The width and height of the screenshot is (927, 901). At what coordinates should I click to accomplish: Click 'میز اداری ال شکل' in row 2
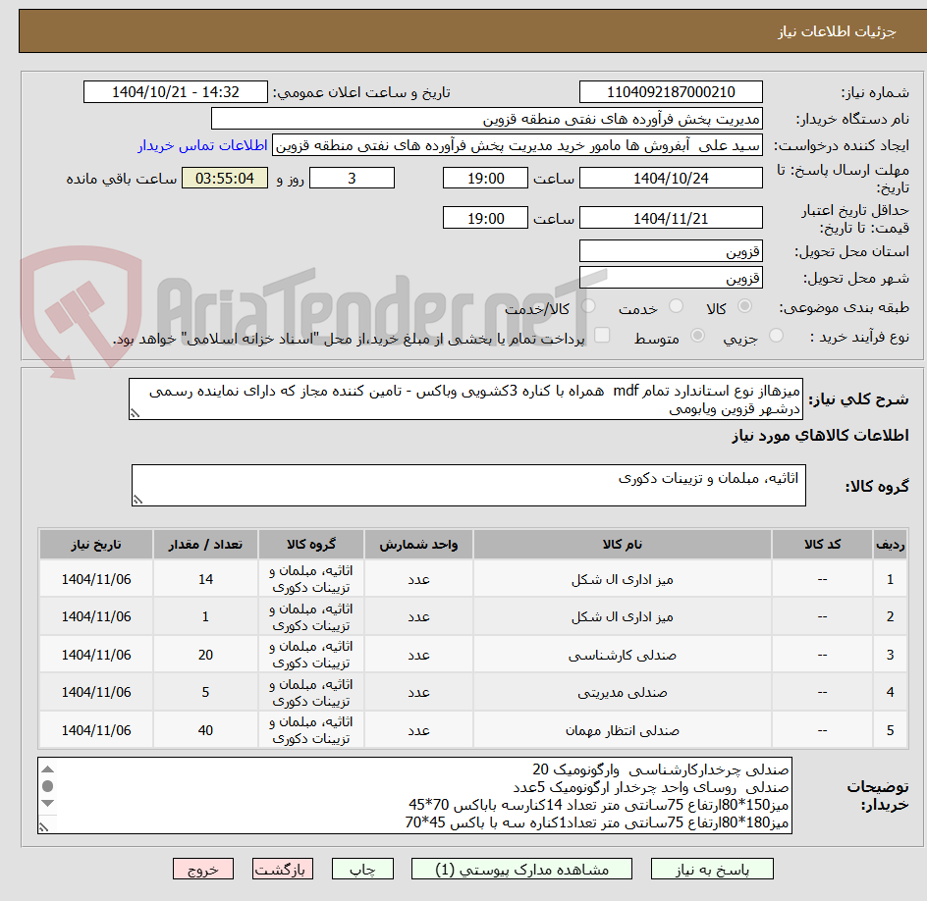(623, 616)
